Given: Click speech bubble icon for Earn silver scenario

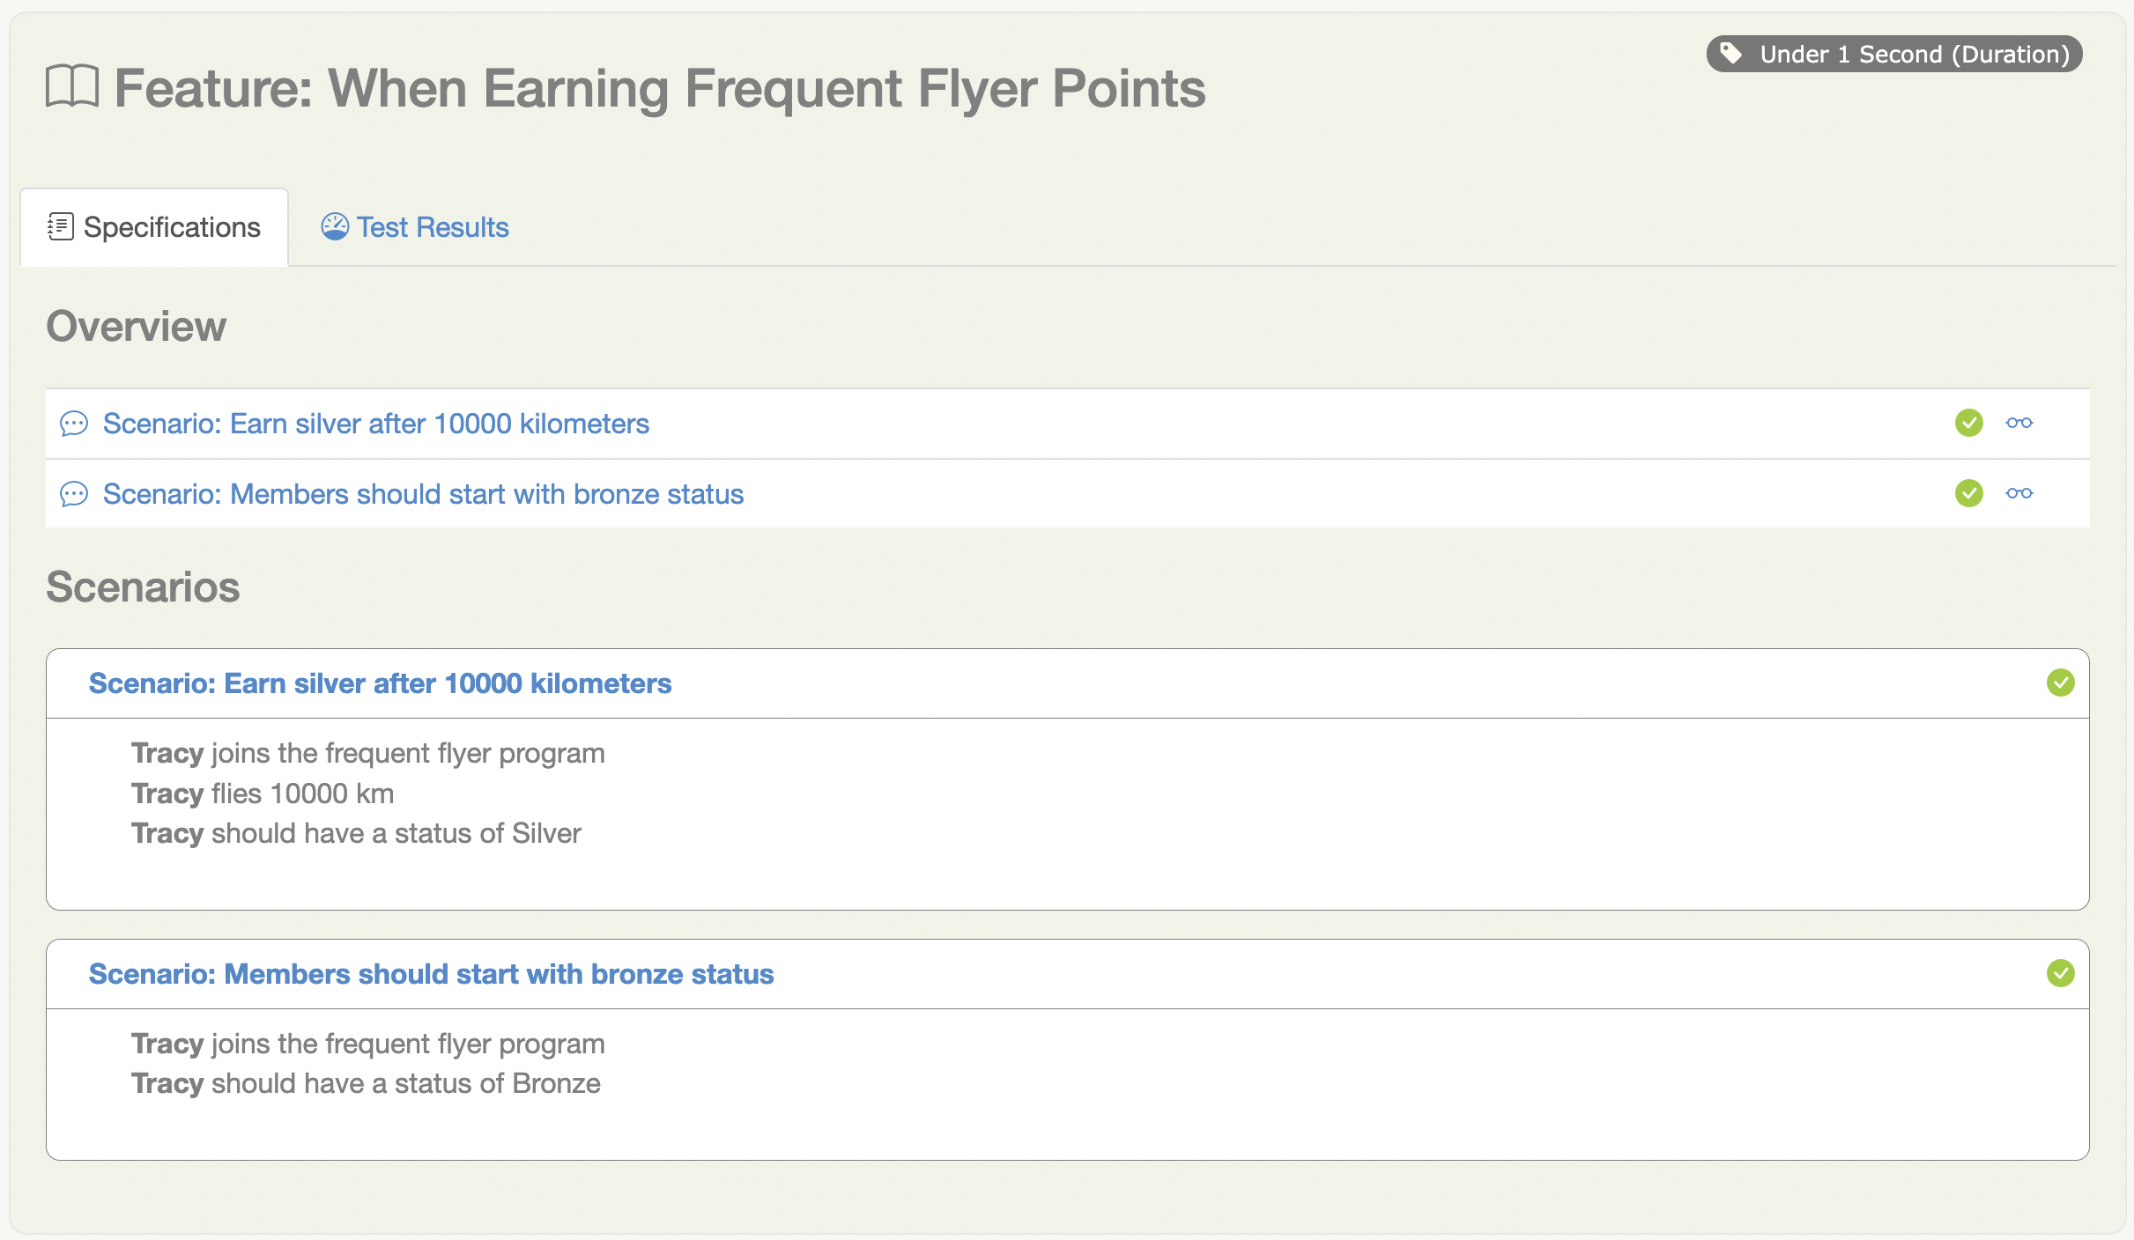Looking at the screenshot, I should pyautogui.click(x=74, y=424).
